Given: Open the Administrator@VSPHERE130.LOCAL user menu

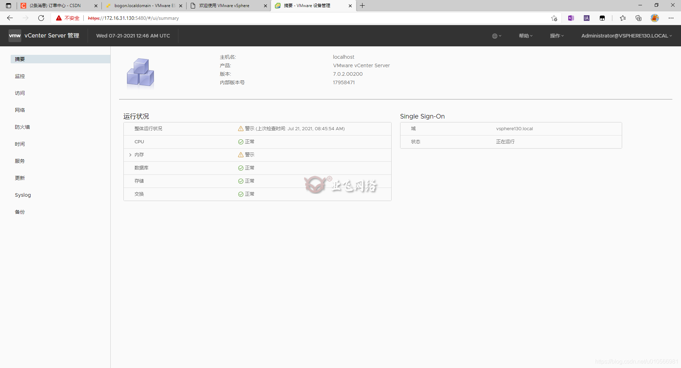Looking at the screenshot, I should click(626, 36).
